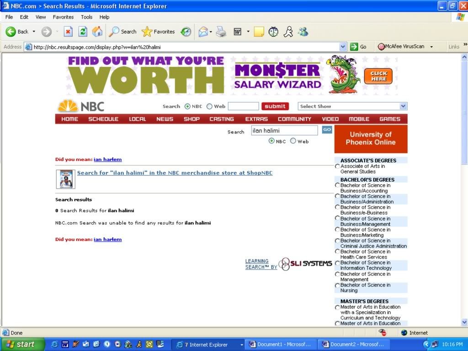Open the Help menu
The width and height of the screenshot is (468, 351).
coord(104,17)
